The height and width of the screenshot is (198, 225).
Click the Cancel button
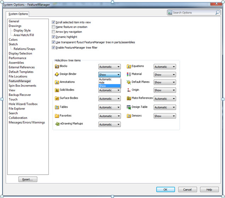coord(187,190)
